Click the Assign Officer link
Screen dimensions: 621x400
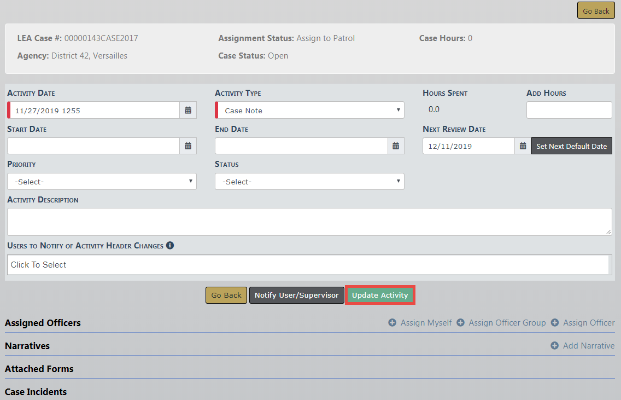point(588,323)
